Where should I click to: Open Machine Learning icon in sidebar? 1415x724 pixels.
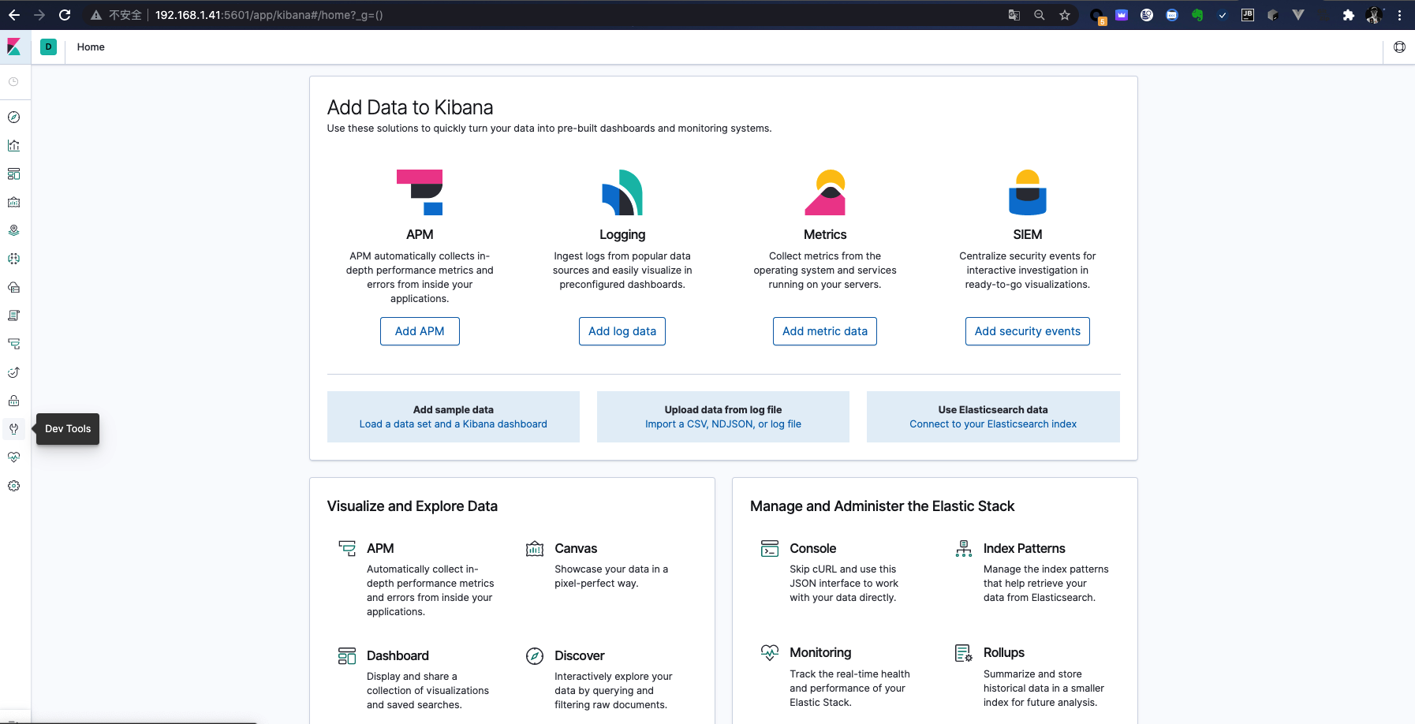tap(13, 259)
